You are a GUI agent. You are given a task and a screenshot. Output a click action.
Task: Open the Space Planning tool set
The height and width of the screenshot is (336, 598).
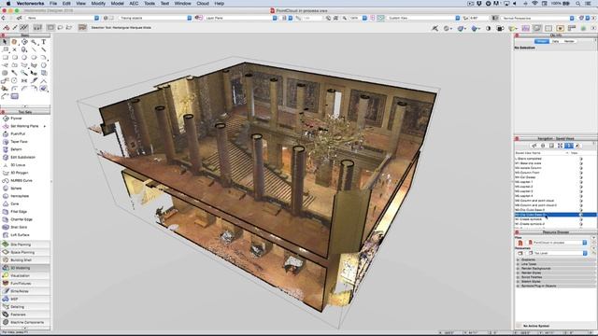[25, 252]
